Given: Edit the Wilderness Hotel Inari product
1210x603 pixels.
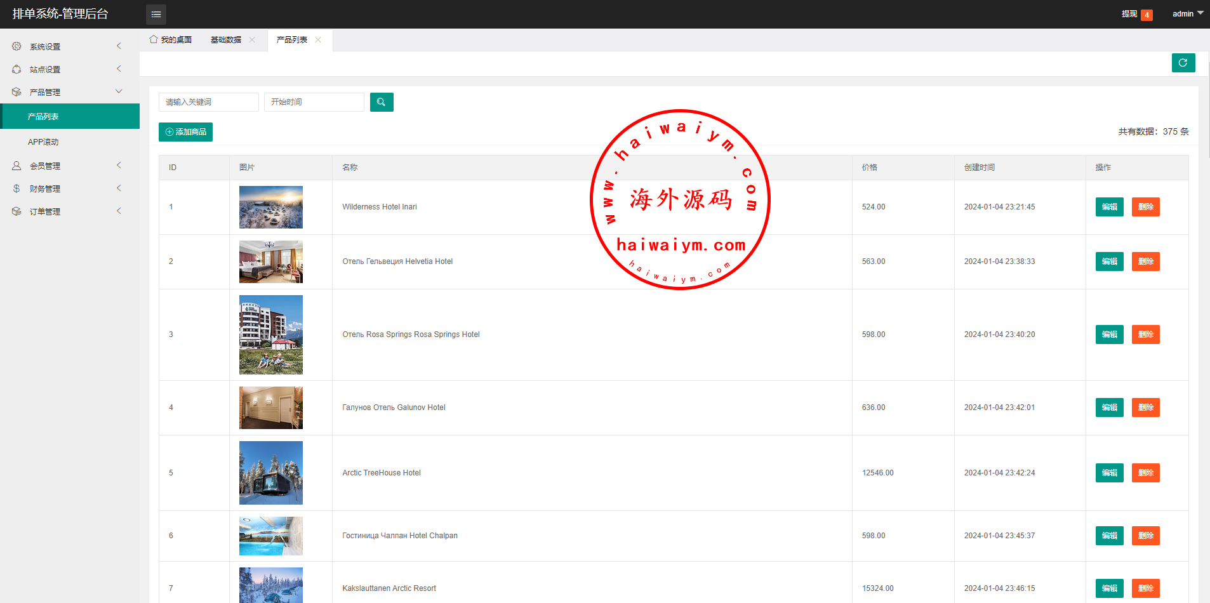Looking at the screenshot, I should [1109, 207].
